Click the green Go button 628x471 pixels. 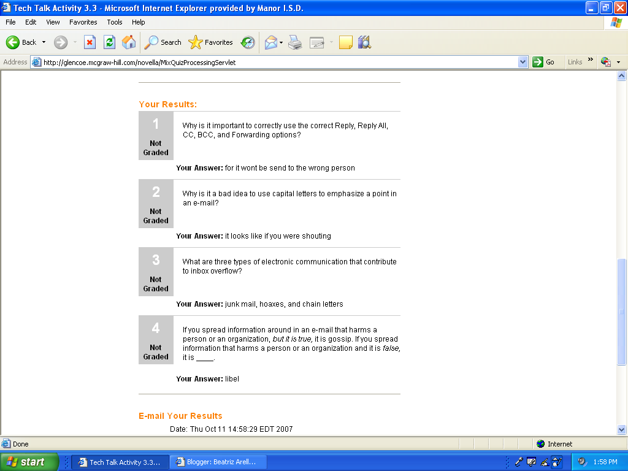pos(543,62)
